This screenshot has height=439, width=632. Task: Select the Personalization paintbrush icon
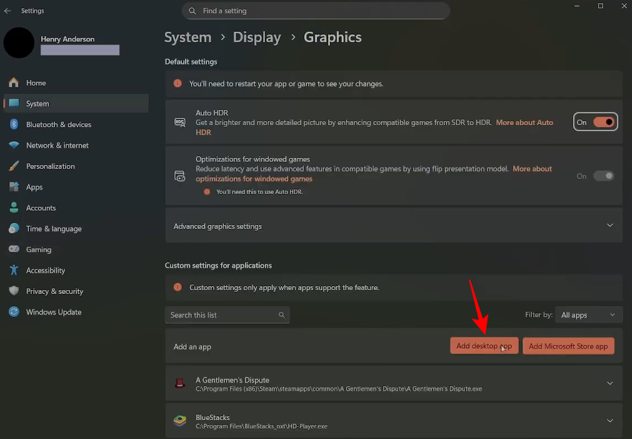(14, 166)
